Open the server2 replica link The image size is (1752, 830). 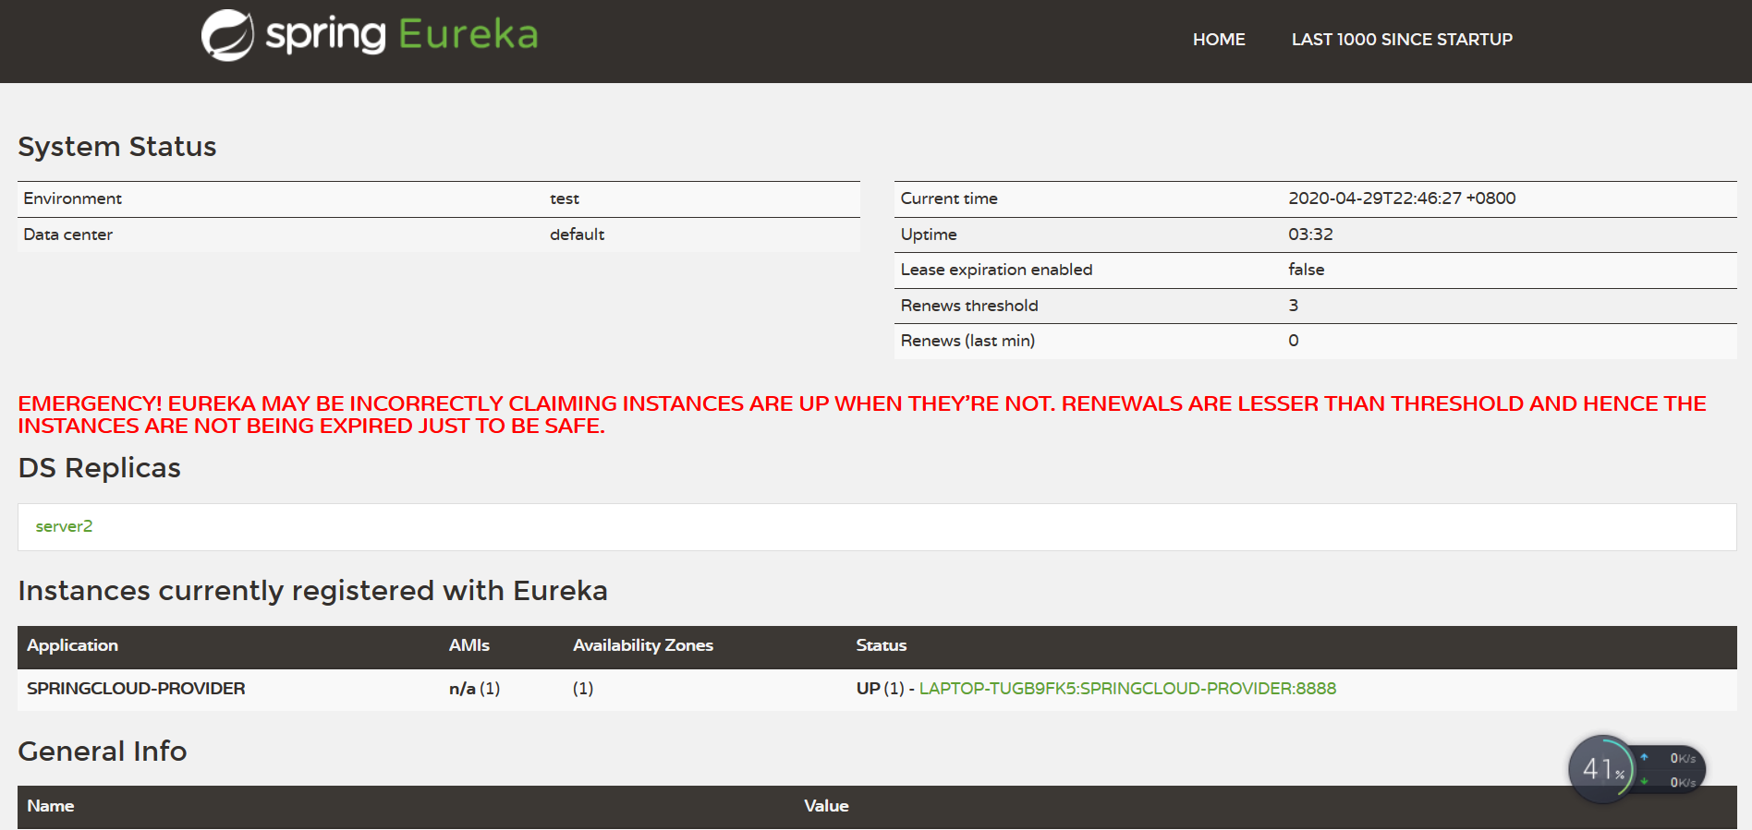[x=64, y=526]
